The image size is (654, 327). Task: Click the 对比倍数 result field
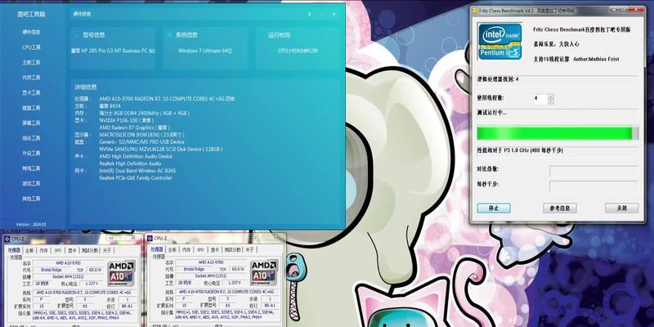[x=594, y=171]
